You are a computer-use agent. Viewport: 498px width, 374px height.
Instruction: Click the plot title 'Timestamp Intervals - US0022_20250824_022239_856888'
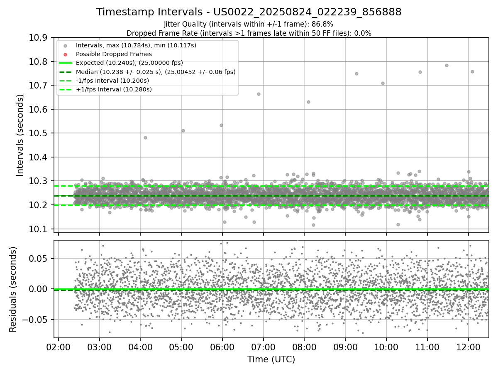click(x=249, y=12)
